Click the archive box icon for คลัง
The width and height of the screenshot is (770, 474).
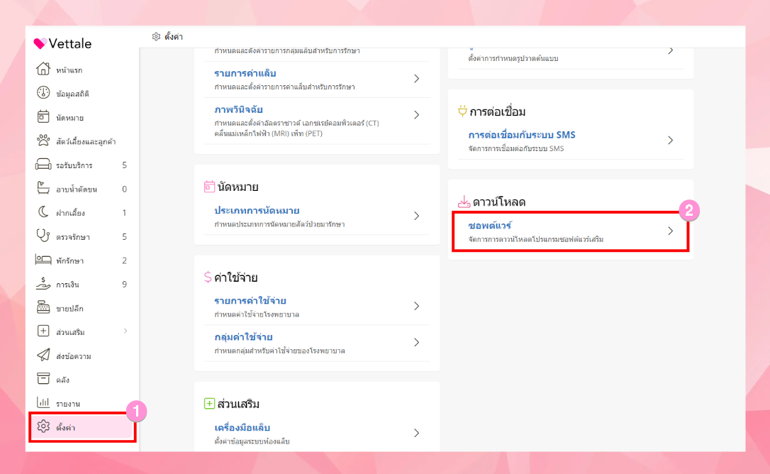tap(43, 379)
